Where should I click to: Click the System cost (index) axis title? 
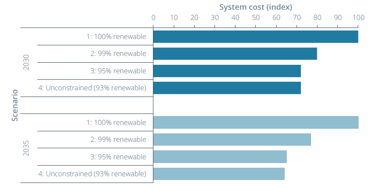tap(255, 7)
